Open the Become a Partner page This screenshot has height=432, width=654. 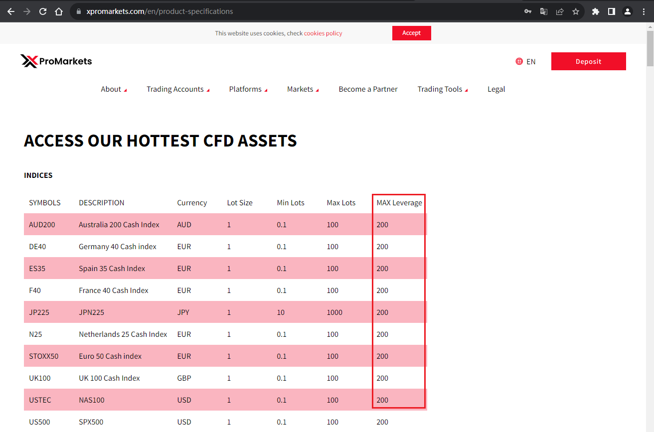(368, 89)
